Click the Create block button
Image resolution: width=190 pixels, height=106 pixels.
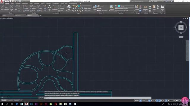click(100, 6)
